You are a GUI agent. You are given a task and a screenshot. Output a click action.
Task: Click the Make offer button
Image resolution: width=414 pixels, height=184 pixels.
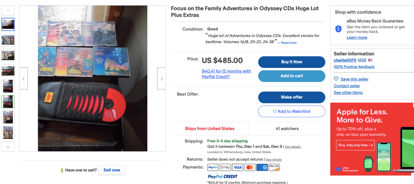pyautogui.click(x=291, y=97)
